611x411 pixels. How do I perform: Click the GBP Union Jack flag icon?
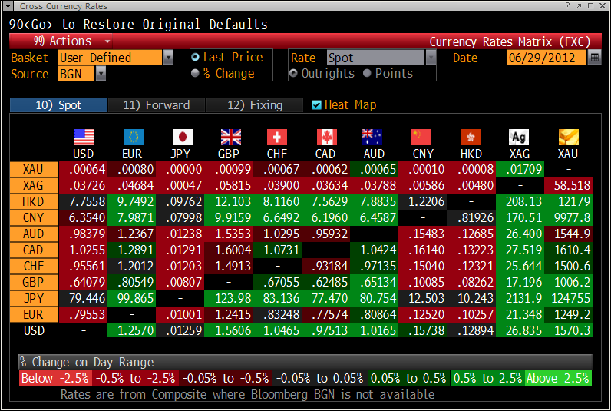230,137
